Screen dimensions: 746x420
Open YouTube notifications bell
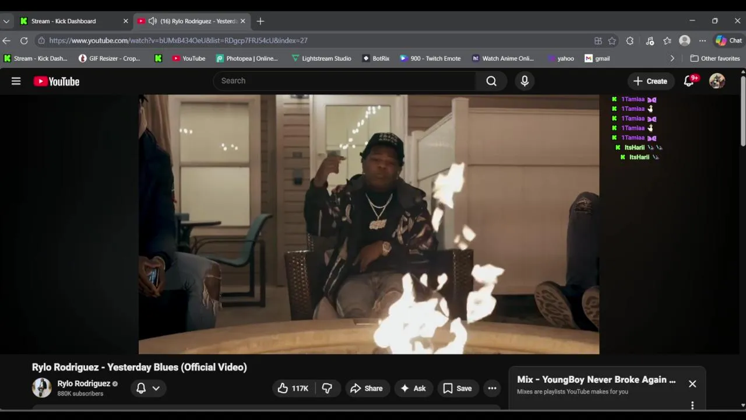click(689, 81)
